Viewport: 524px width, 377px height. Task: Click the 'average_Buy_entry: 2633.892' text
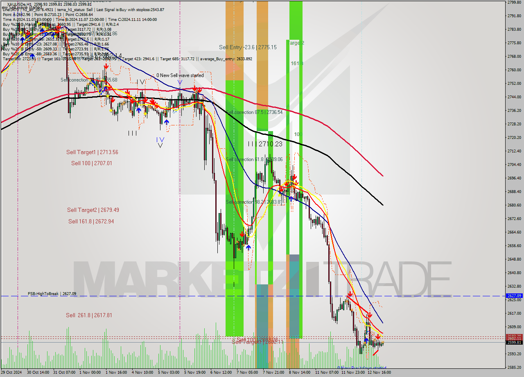coord(227,59)
